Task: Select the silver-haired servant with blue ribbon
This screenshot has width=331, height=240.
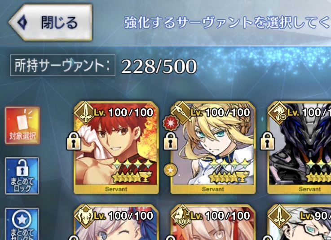Action: (116, 222)
